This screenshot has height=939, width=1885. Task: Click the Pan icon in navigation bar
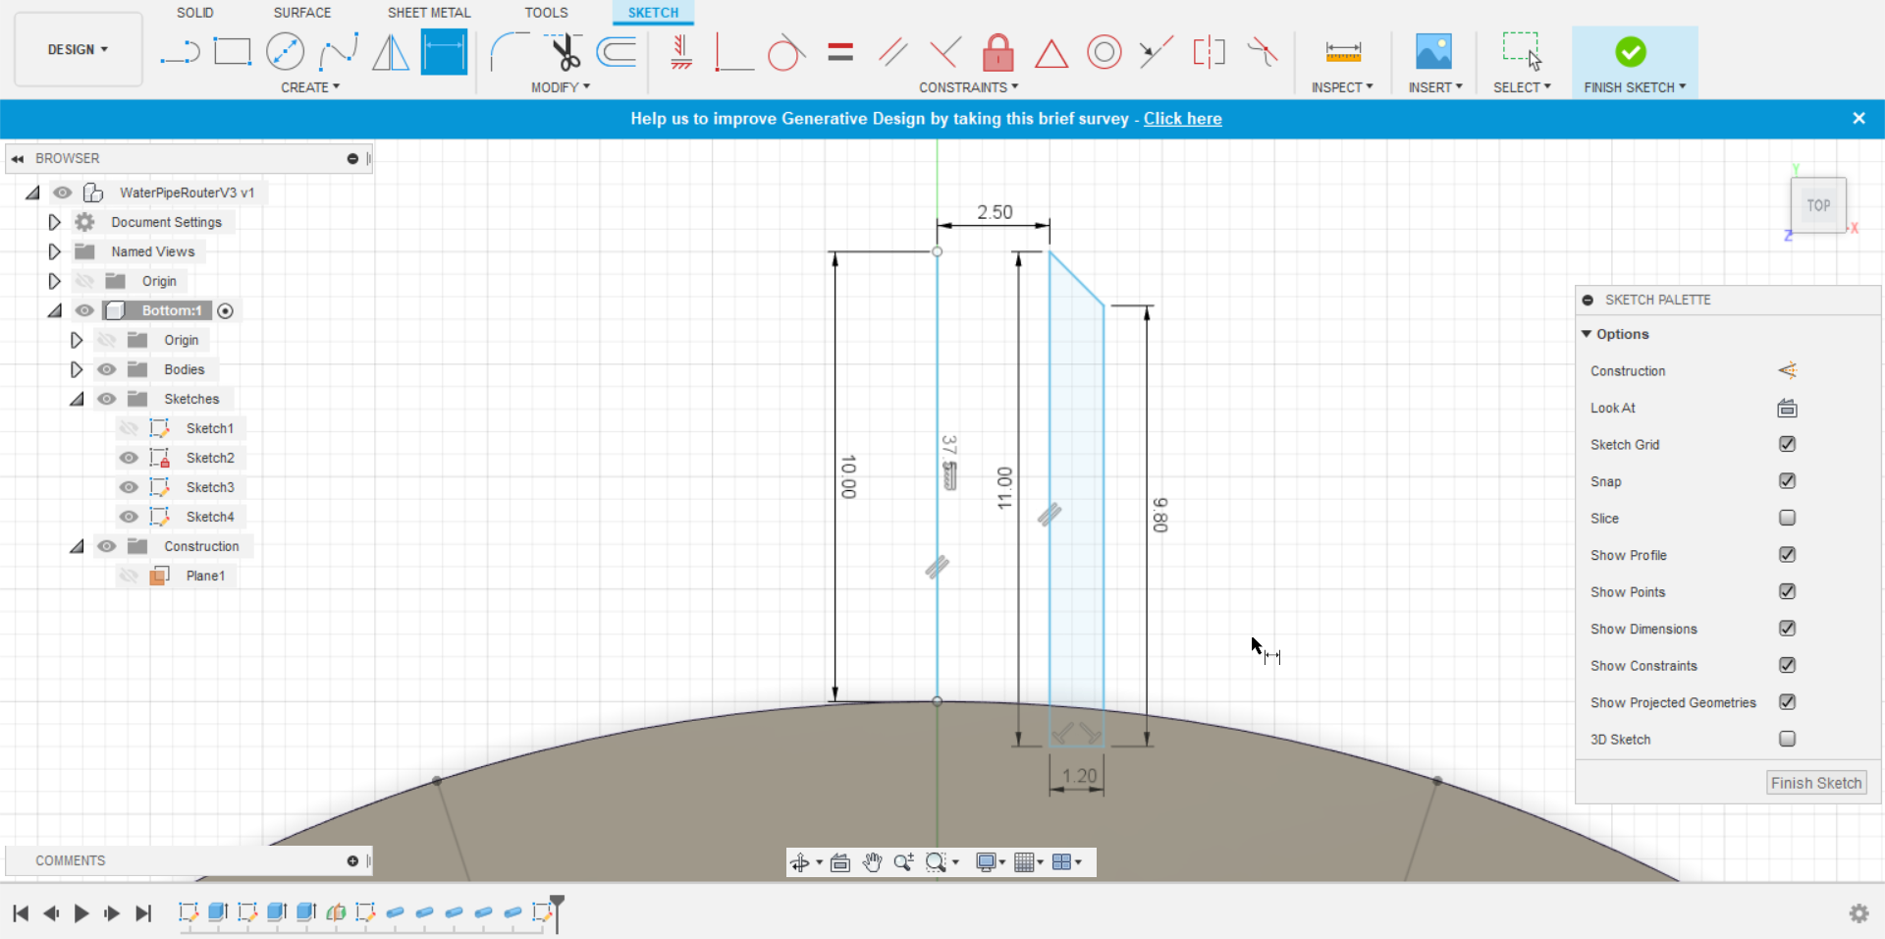coord(871,862)
